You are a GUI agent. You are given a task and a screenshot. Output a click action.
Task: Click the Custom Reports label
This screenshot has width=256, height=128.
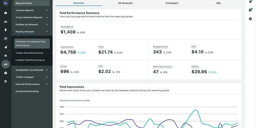pyautogui.click(x=25, y=10)
